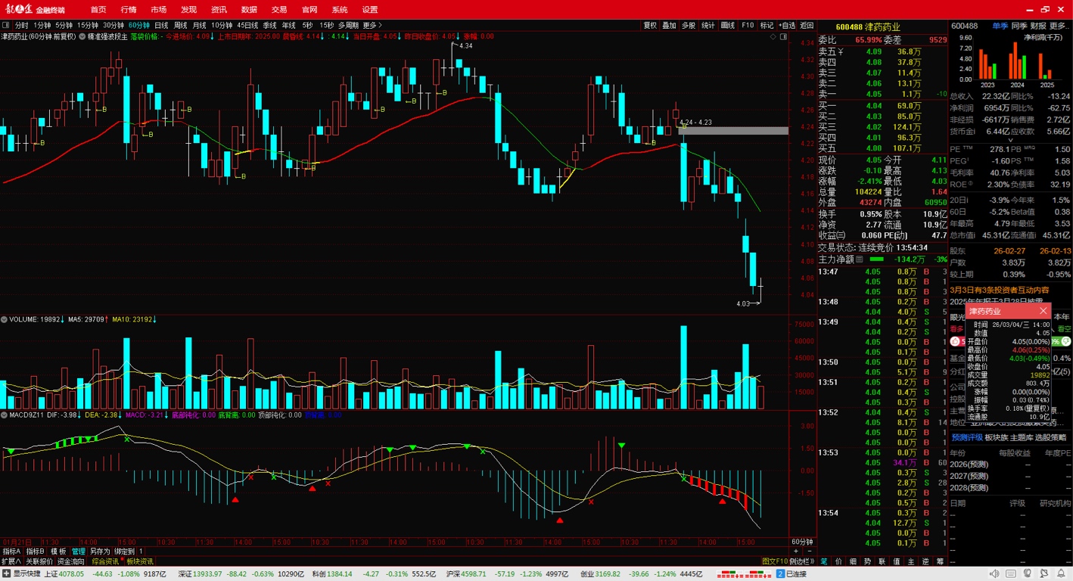1073x581 pixels.
Task: Open F10 company info
Action: pyautogui.click(x=748, y=25)
